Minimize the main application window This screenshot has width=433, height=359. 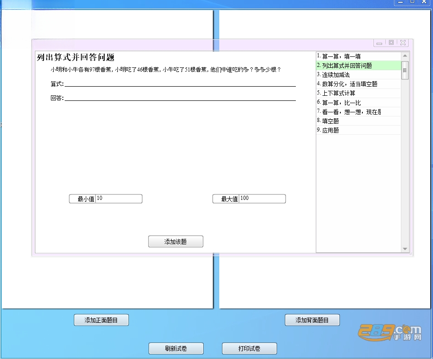tap(400, 2)
